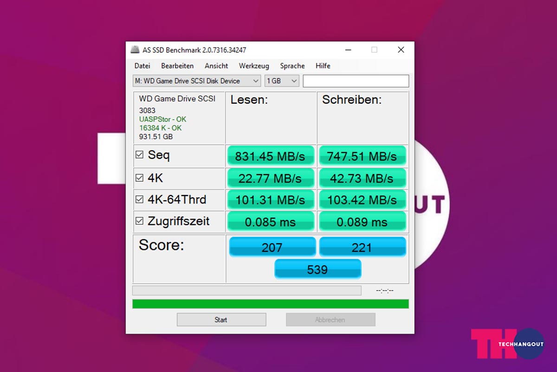Open the Datei menu
The width and height of the screenshot is (557, 372).
coord(142,66)
